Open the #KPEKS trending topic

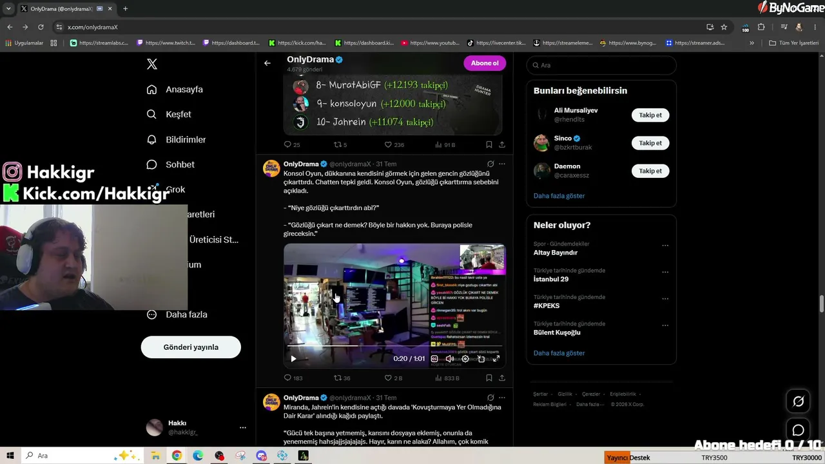[547, 305]
